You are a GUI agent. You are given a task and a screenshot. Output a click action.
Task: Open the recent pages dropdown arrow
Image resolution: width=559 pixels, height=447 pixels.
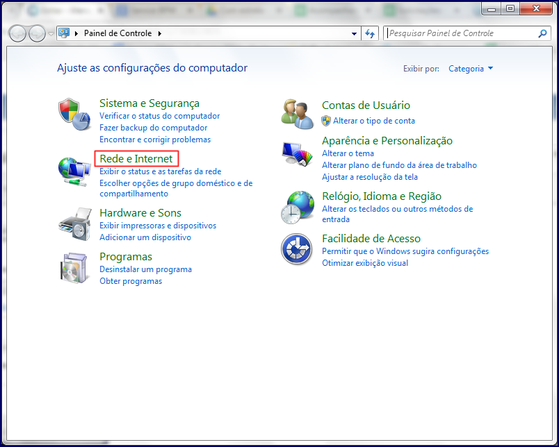pyautogui.click(x=51, y=34)
